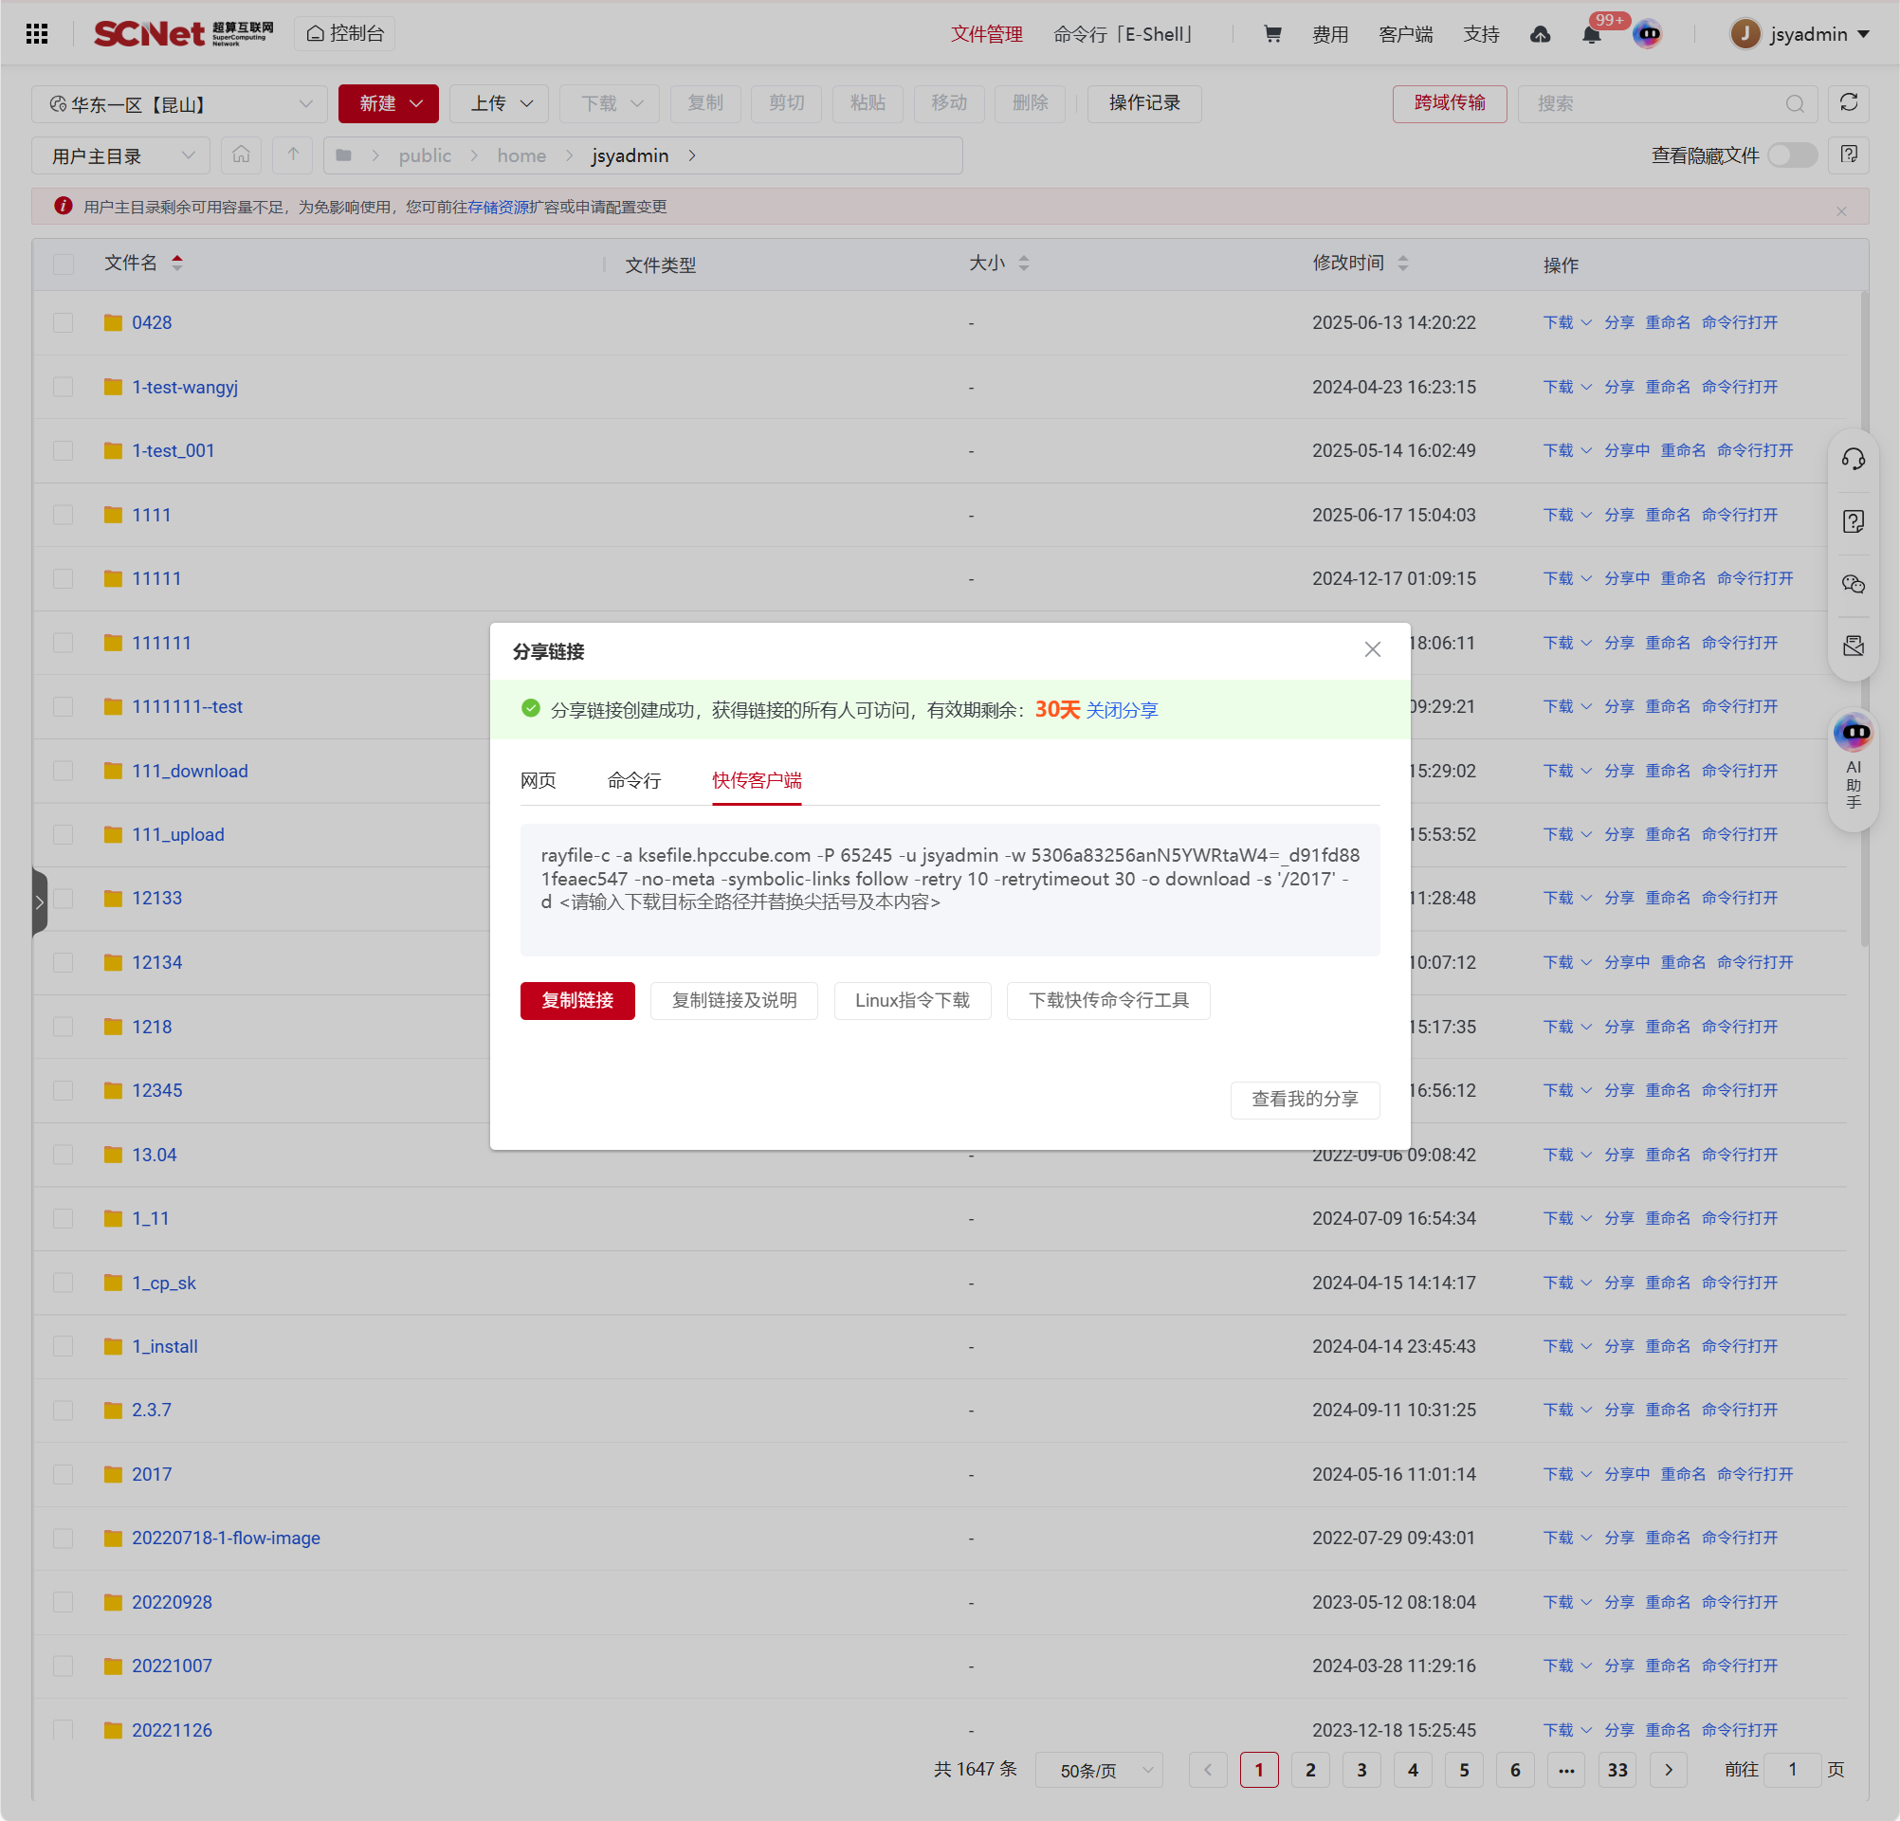Screen dimensions: 1900x1821
Task: Click the refresh file list icon
Action: pos(1848,102)
